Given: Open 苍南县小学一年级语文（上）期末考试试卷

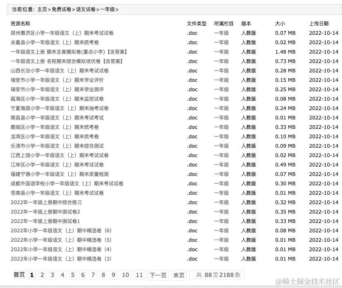Looking at the screenshot, I should 57,193.
